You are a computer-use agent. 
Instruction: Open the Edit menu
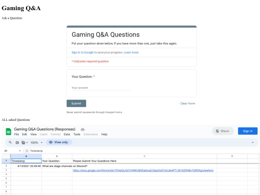coord(25,134)
